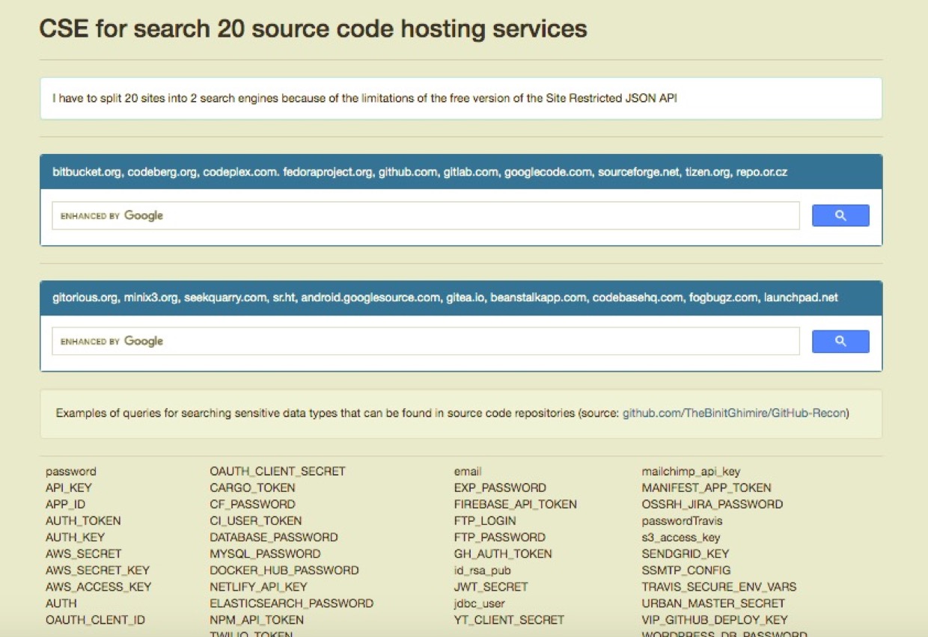Viewport: 928px width, 637px height.
Task: Focus the search field under gitorious.org list
Action: 425,341
